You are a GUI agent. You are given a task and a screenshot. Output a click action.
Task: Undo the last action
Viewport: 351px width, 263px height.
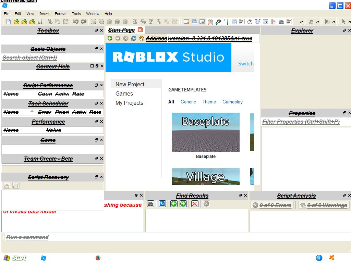tap(76, 22)
